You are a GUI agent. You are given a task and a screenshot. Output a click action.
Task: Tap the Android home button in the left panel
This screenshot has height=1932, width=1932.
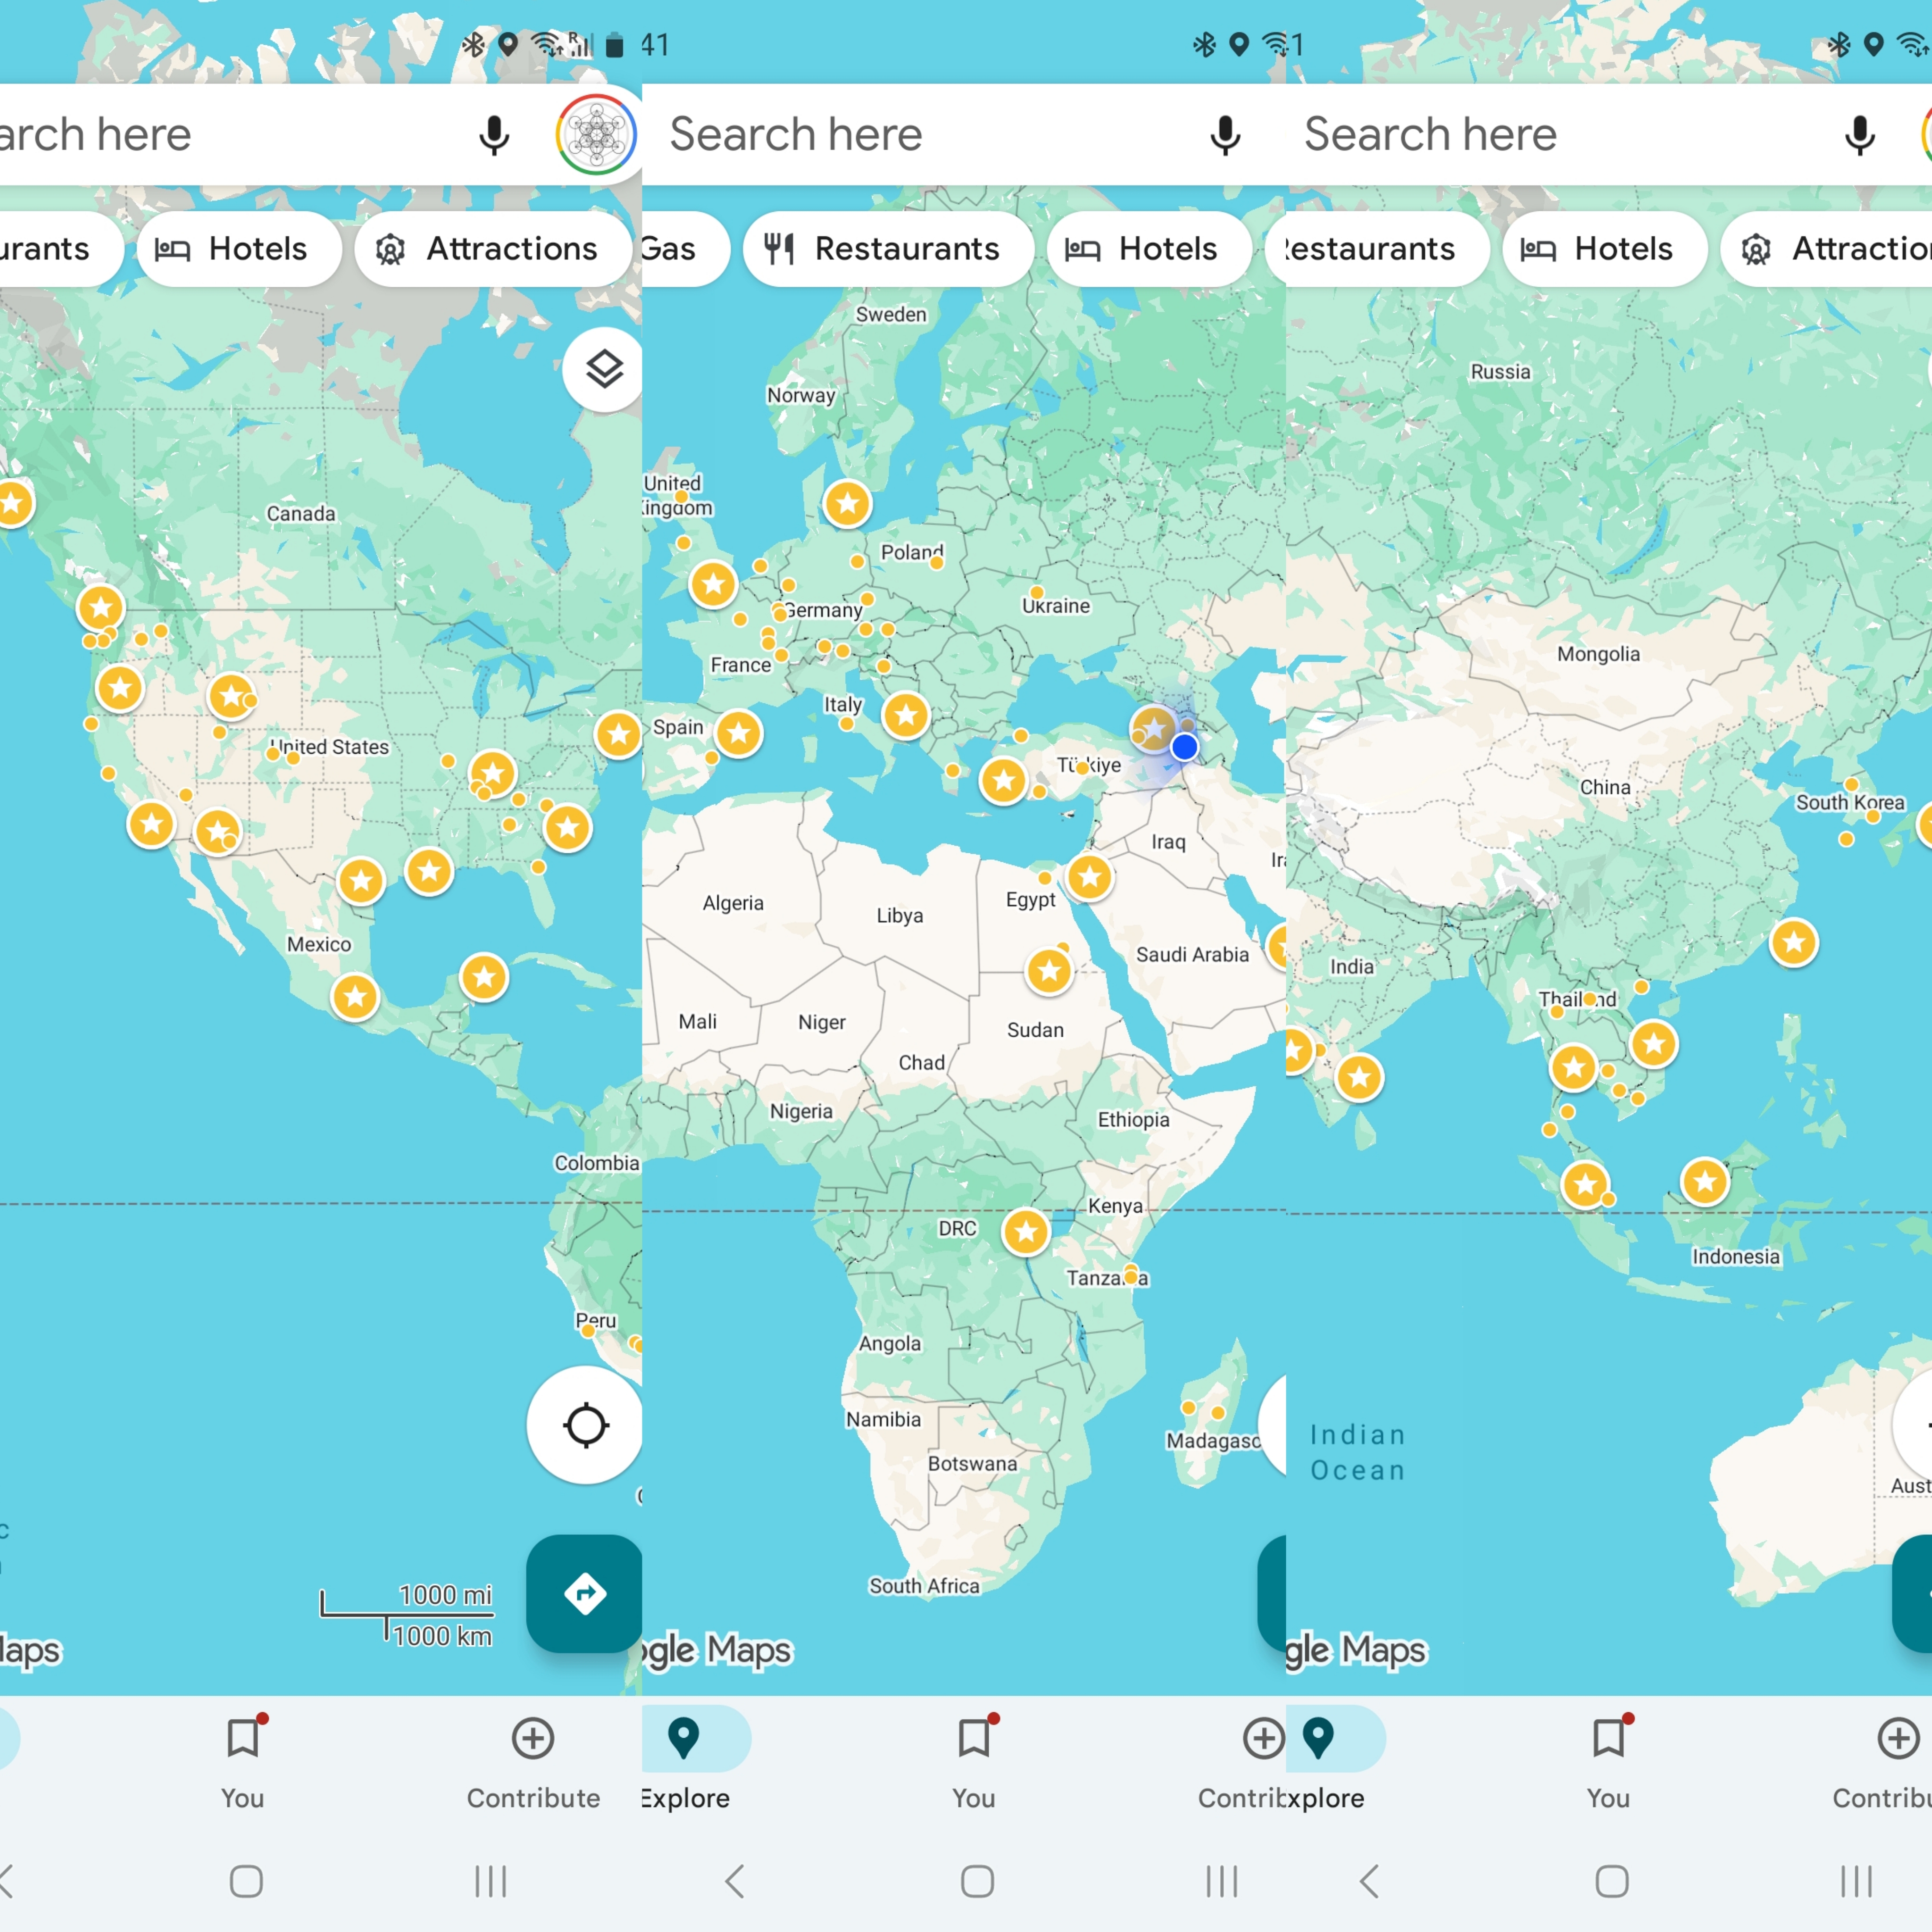point(246,1881)
